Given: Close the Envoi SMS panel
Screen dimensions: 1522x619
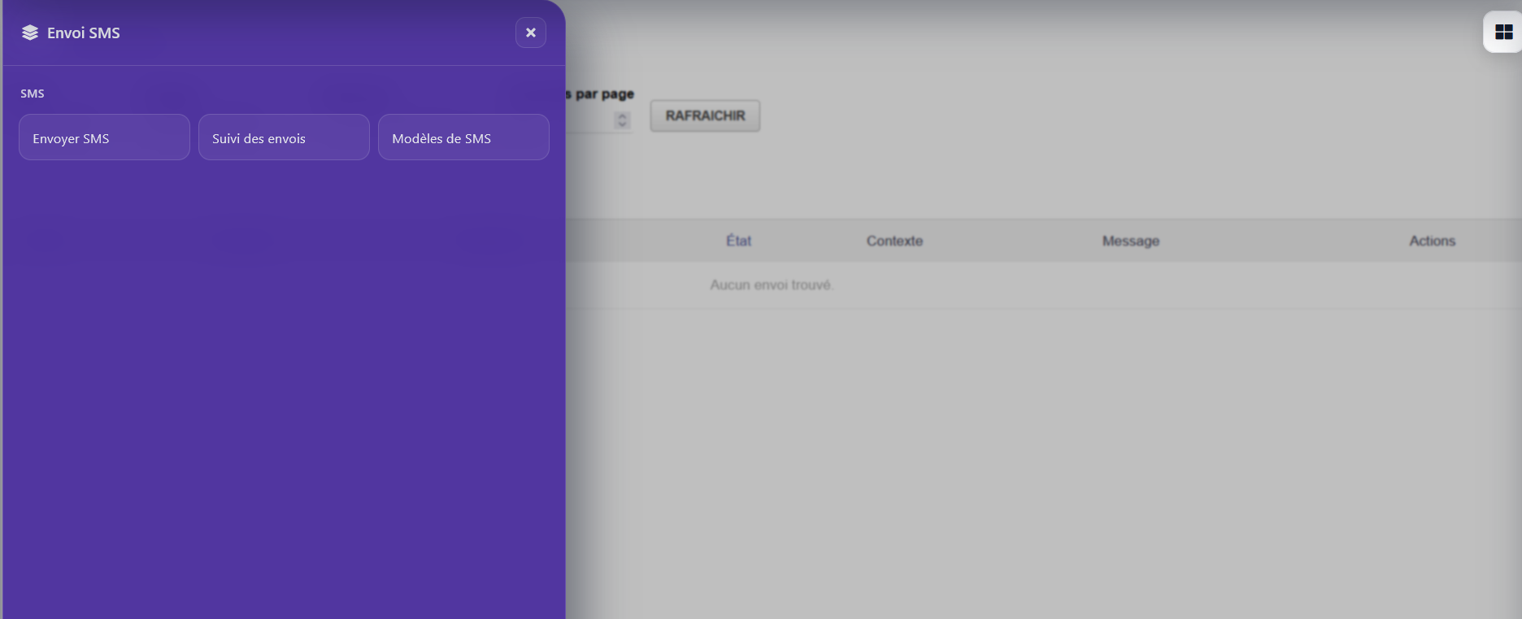Looking at the screenshot, I should (530, 33).
